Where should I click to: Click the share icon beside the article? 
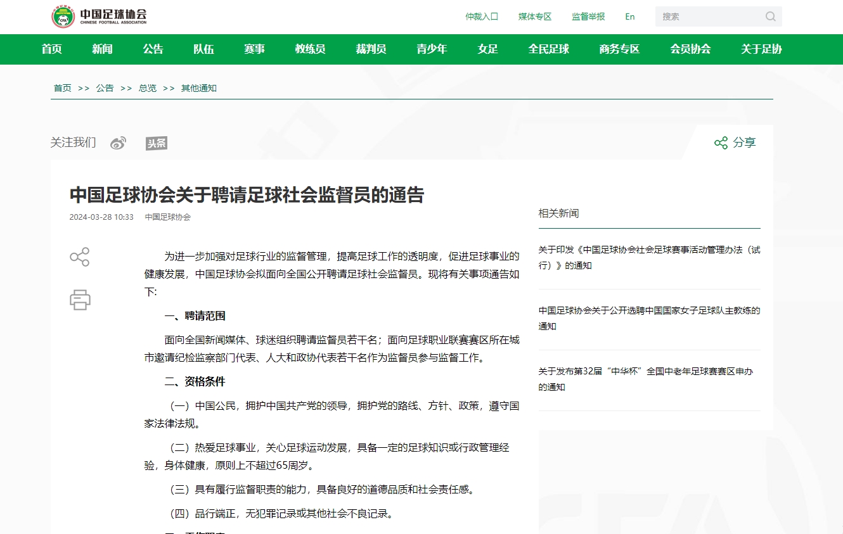click(x=79, y=257)
